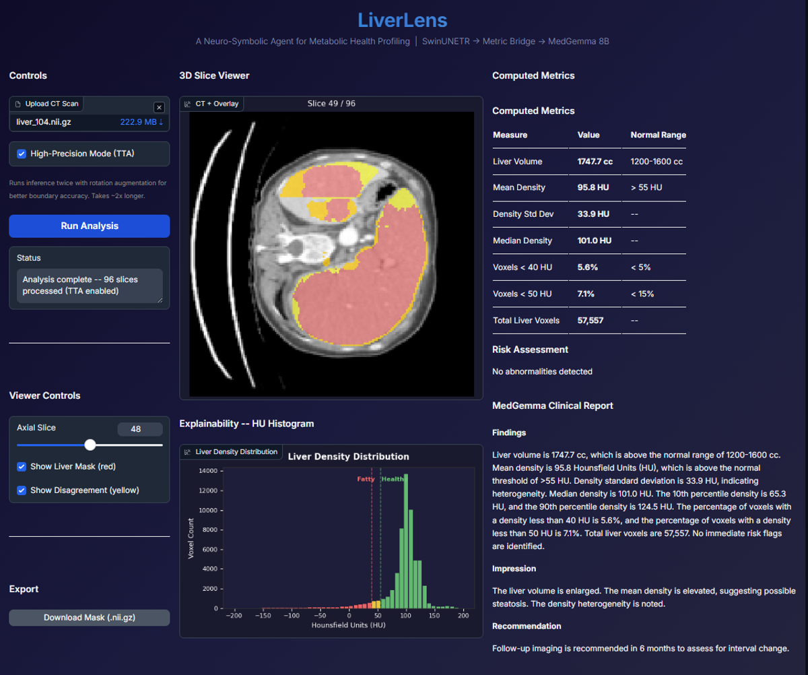Click the Findings subheading
The width and height of the screenshot is (808, 675).
[x=509, y=432]
